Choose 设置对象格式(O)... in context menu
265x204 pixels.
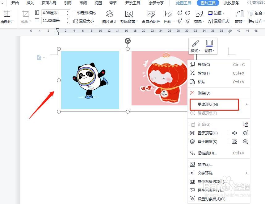click(219, 199)
